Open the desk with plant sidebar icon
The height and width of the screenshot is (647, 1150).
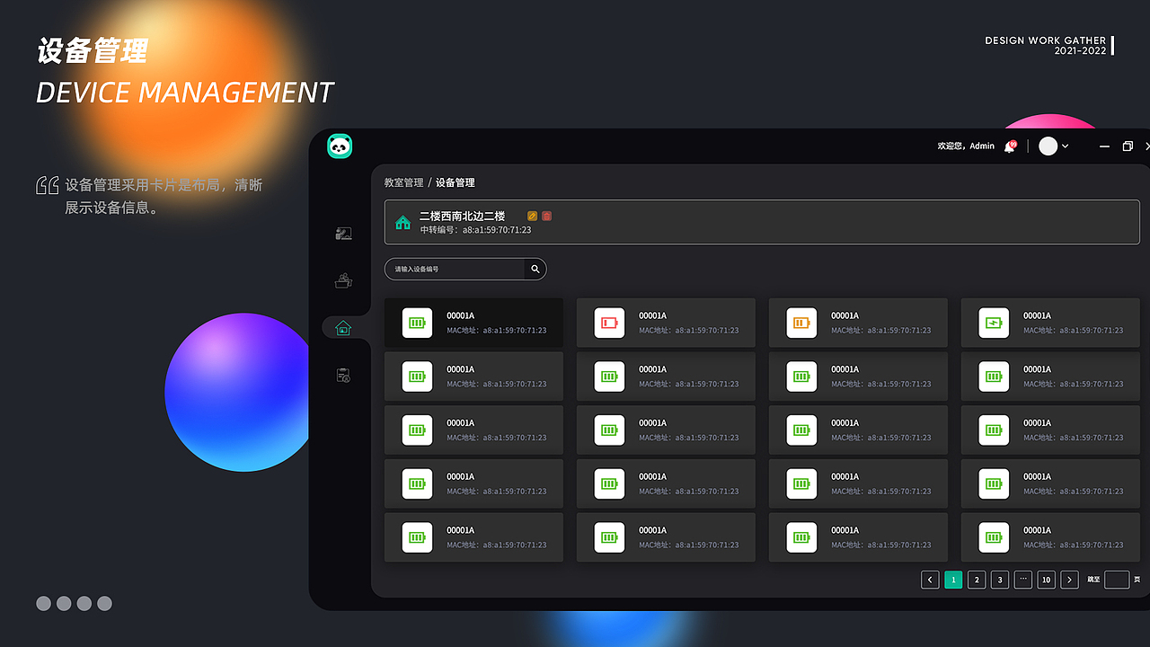click(343, 280)
